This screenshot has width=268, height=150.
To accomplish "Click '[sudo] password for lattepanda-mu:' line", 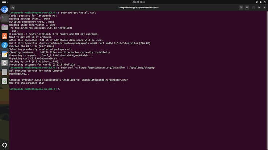I will point(33,16).
